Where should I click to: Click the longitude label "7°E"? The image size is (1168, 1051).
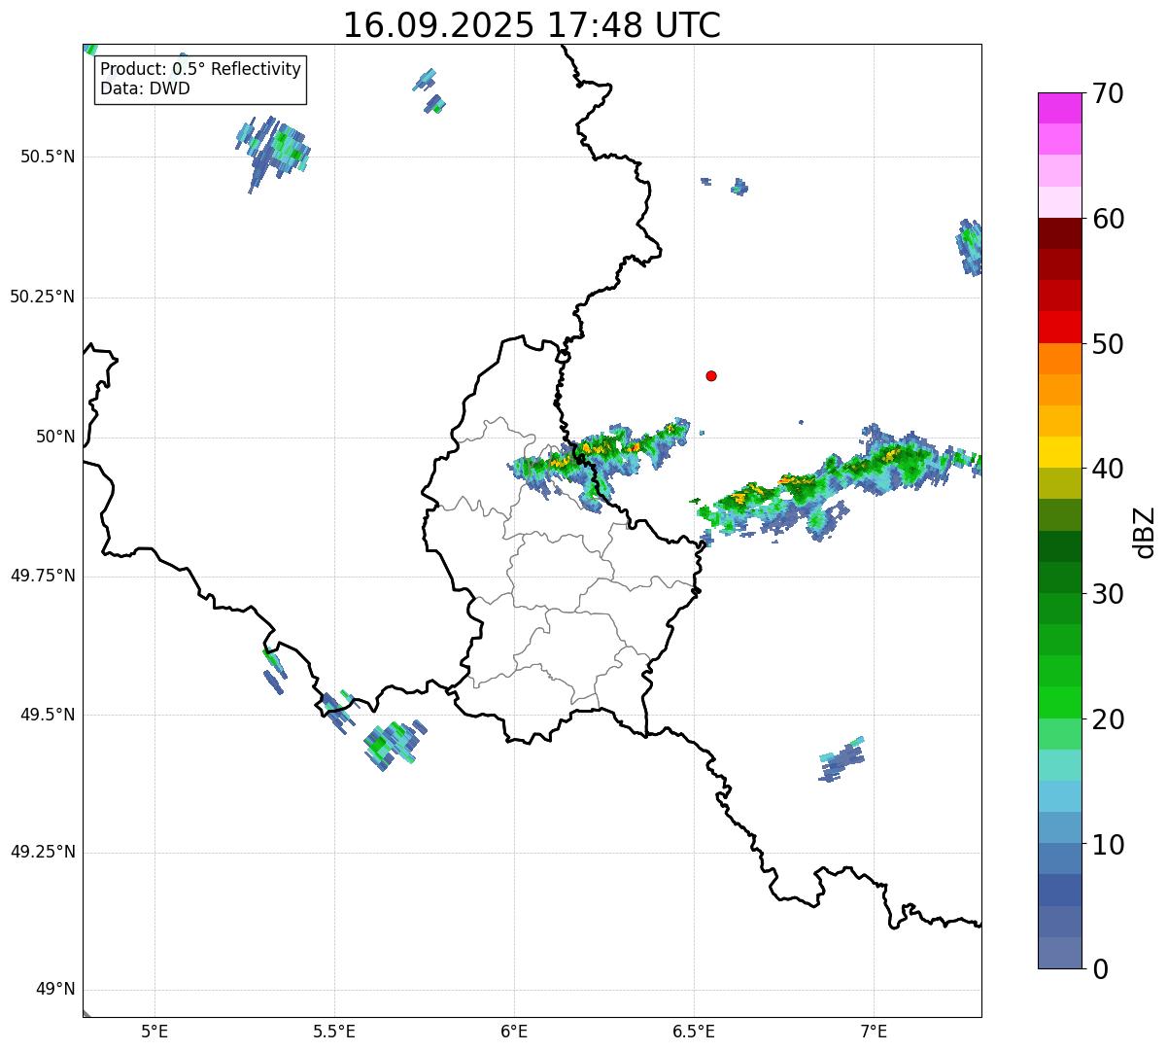pos(875,1032)
